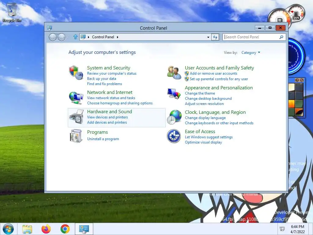313x235 pixels.
Task: Open the Ease of Access heading
Action: pyautogui.click(x=200, y=132)
